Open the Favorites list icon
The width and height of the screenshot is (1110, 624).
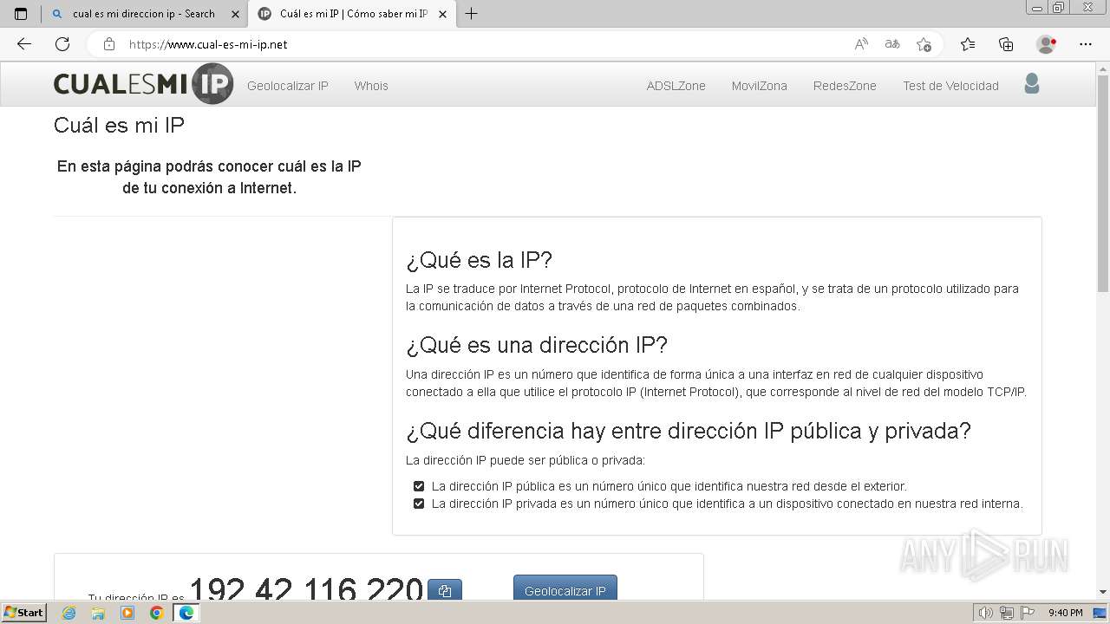coord(968,44)
